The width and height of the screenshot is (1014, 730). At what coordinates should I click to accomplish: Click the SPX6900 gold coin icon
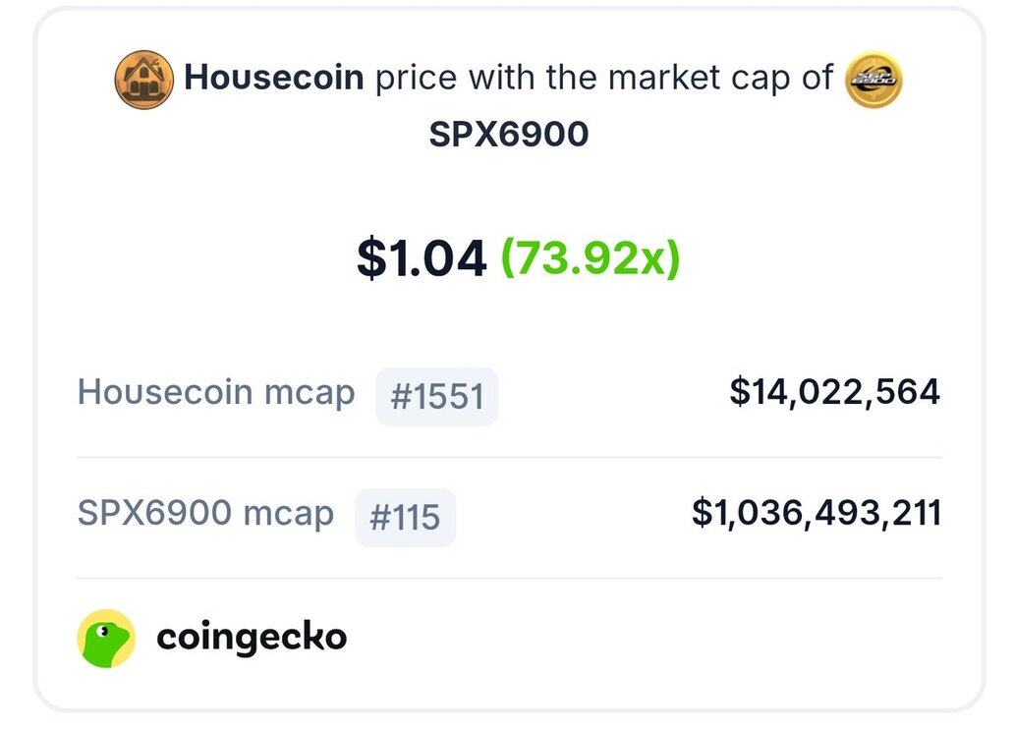coord(873,80)
